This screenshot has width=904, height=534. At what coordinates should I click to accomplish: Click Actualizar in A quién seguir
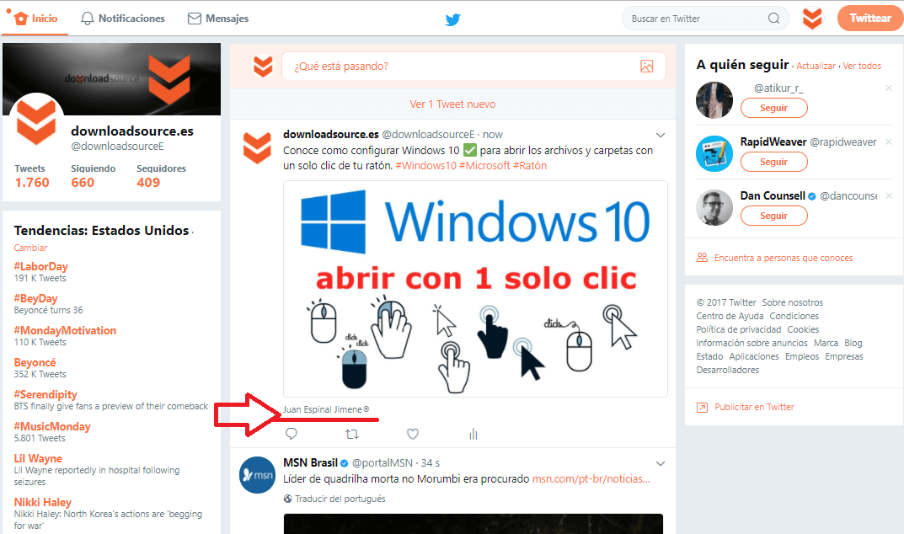coord(816,66)
